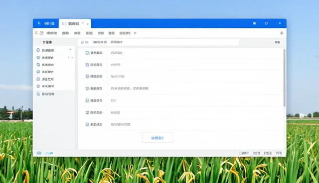This screenshot has width=319, height=183.
Task: Click the second breadcrumb label in the path bar
Action: (117, 42)
